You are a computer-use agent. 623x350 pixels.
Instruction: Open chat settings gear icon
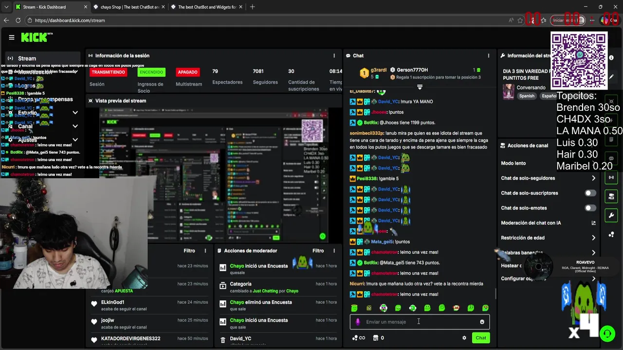(464, 338)
